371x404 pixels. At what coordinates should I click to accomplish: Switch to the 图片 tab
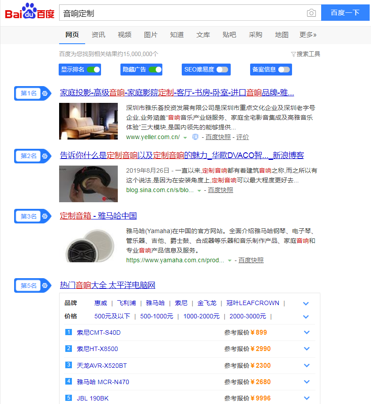[x=150, y=35]
